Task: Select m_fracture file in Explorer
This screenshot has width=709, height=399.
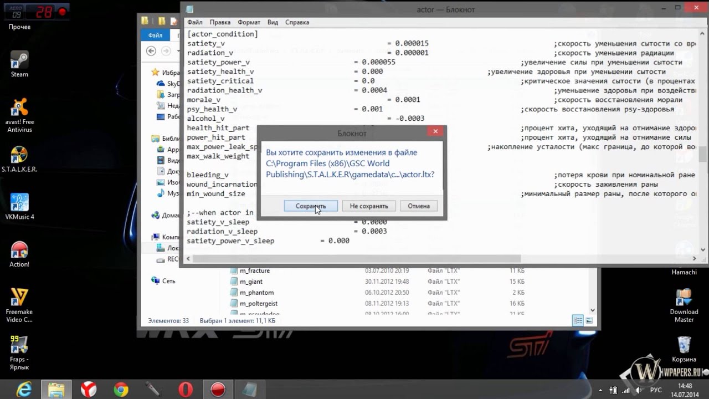Action: 254,271
